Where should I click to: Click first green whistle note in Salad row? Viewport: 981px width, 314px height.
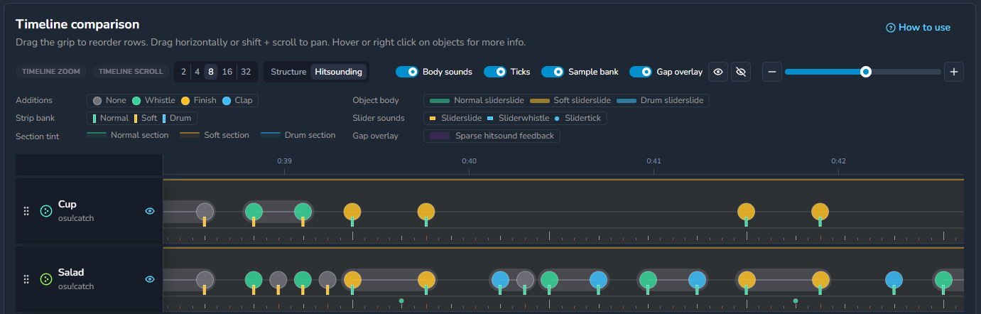(x=254, y=279)
